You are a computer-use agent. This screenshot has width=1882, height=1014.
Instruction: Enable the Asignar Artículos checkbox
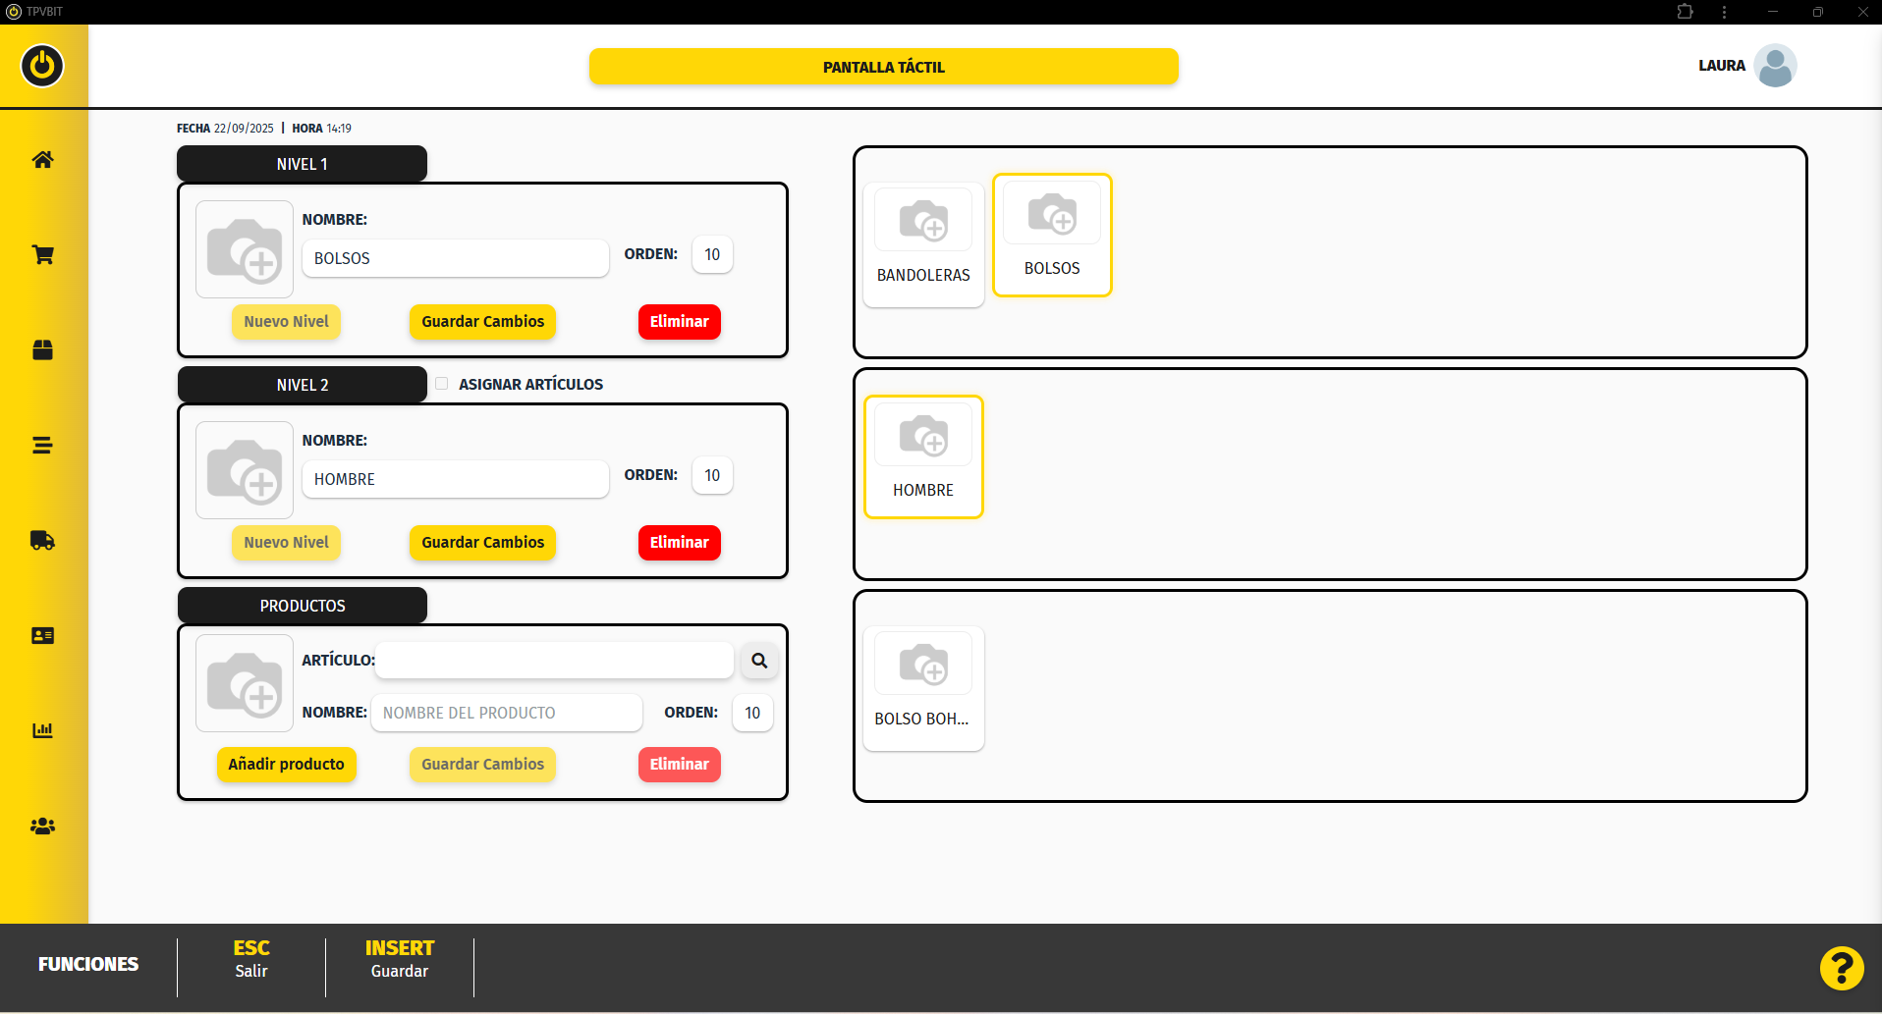pyautogui.click(x=442, y=384)
